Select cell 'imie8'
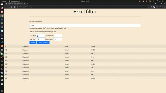This screenshot has width=166, height=93. (x=67, y=75)
